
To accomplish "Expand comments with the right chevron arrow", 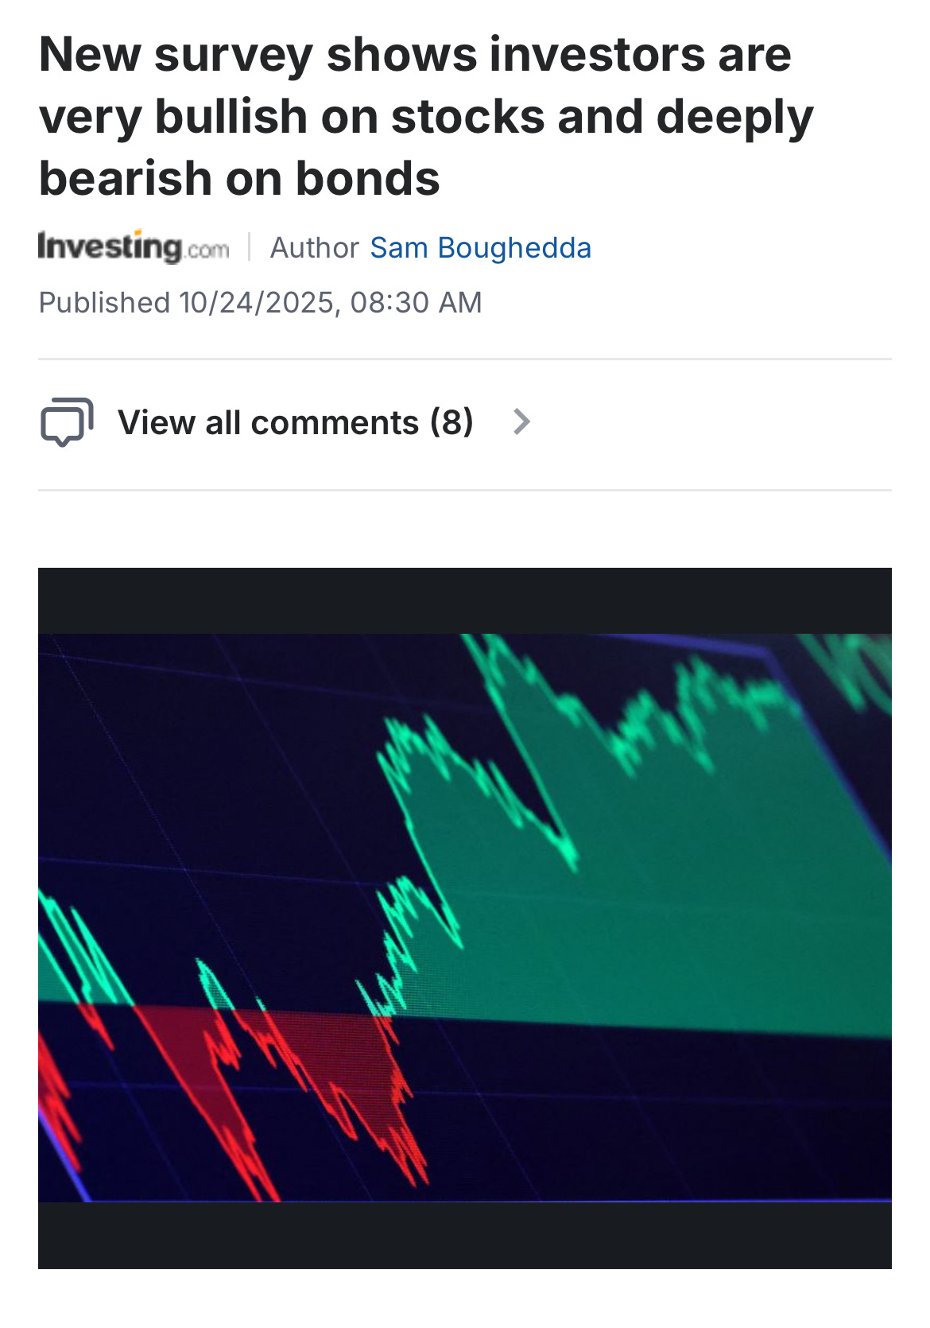I will point(521,421).
